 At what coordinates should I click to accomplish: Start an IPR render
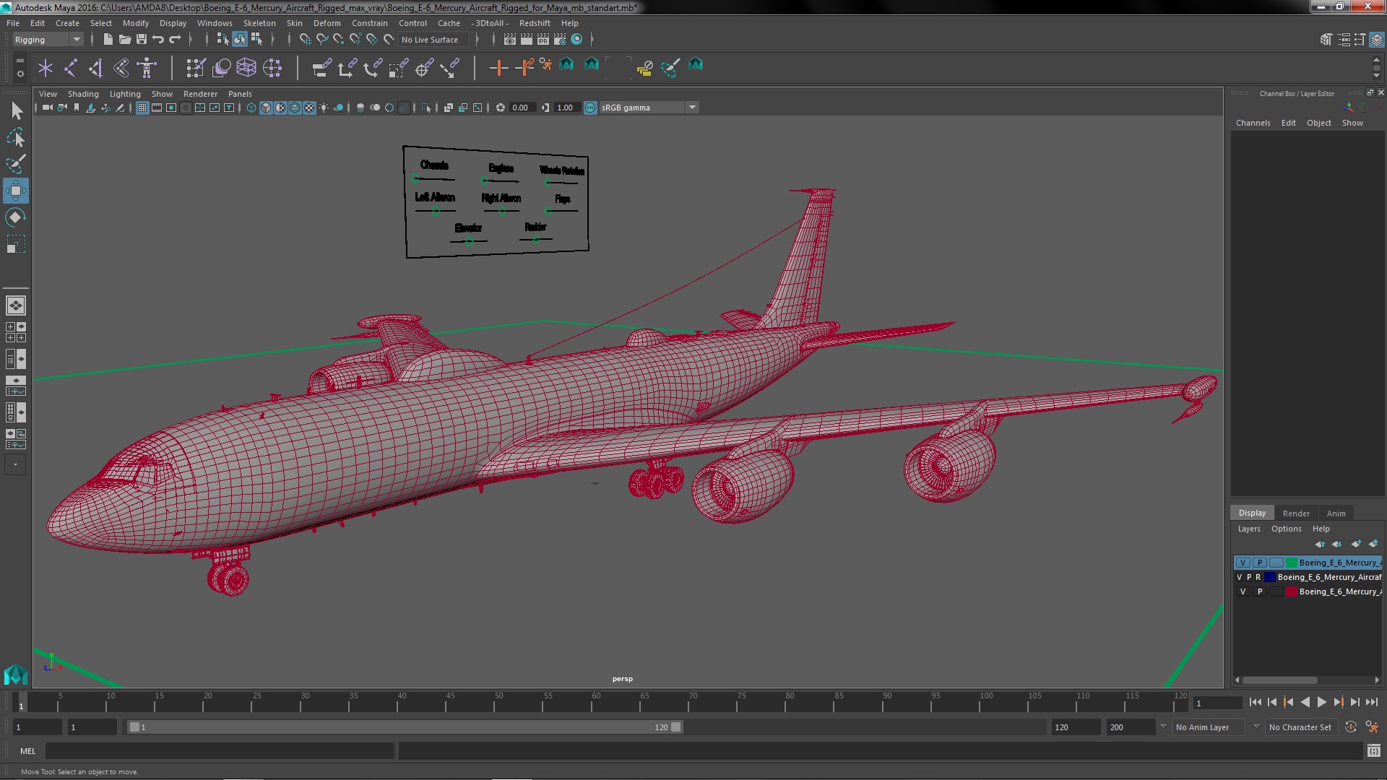click(x=543, y=40)
